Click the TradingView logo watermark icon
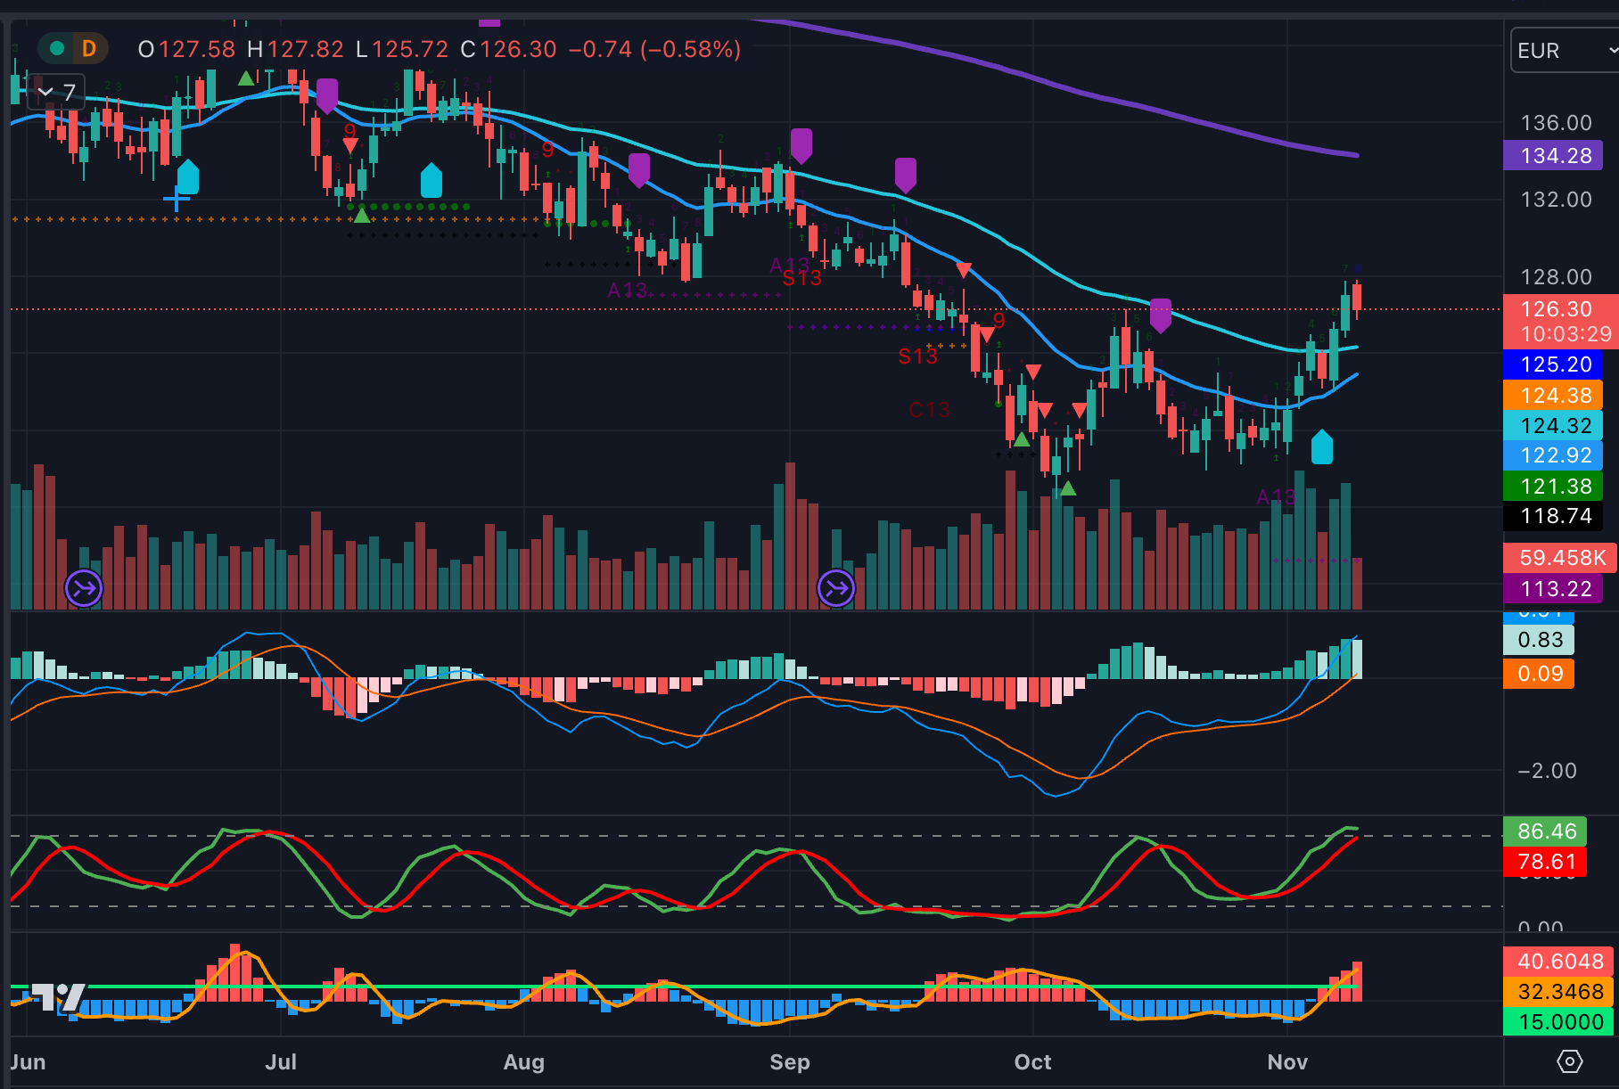The image size is (1619, 1089). coord(59,996)
